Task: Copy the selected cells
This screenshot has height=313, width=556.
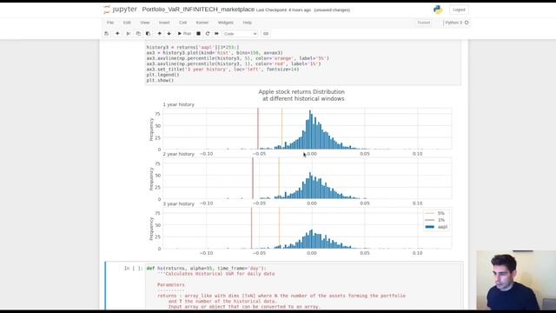Action: [x=138, y=33]
